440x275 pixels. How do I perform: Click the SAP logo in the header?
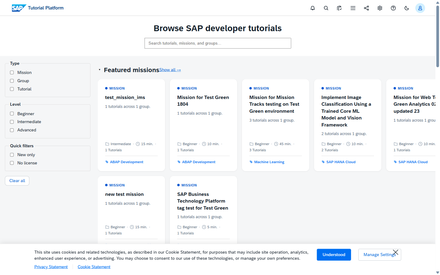(19, 8)
